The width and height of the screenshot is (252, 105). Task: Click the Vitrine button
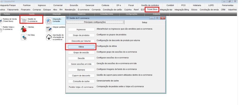click(x=81, y=47)
